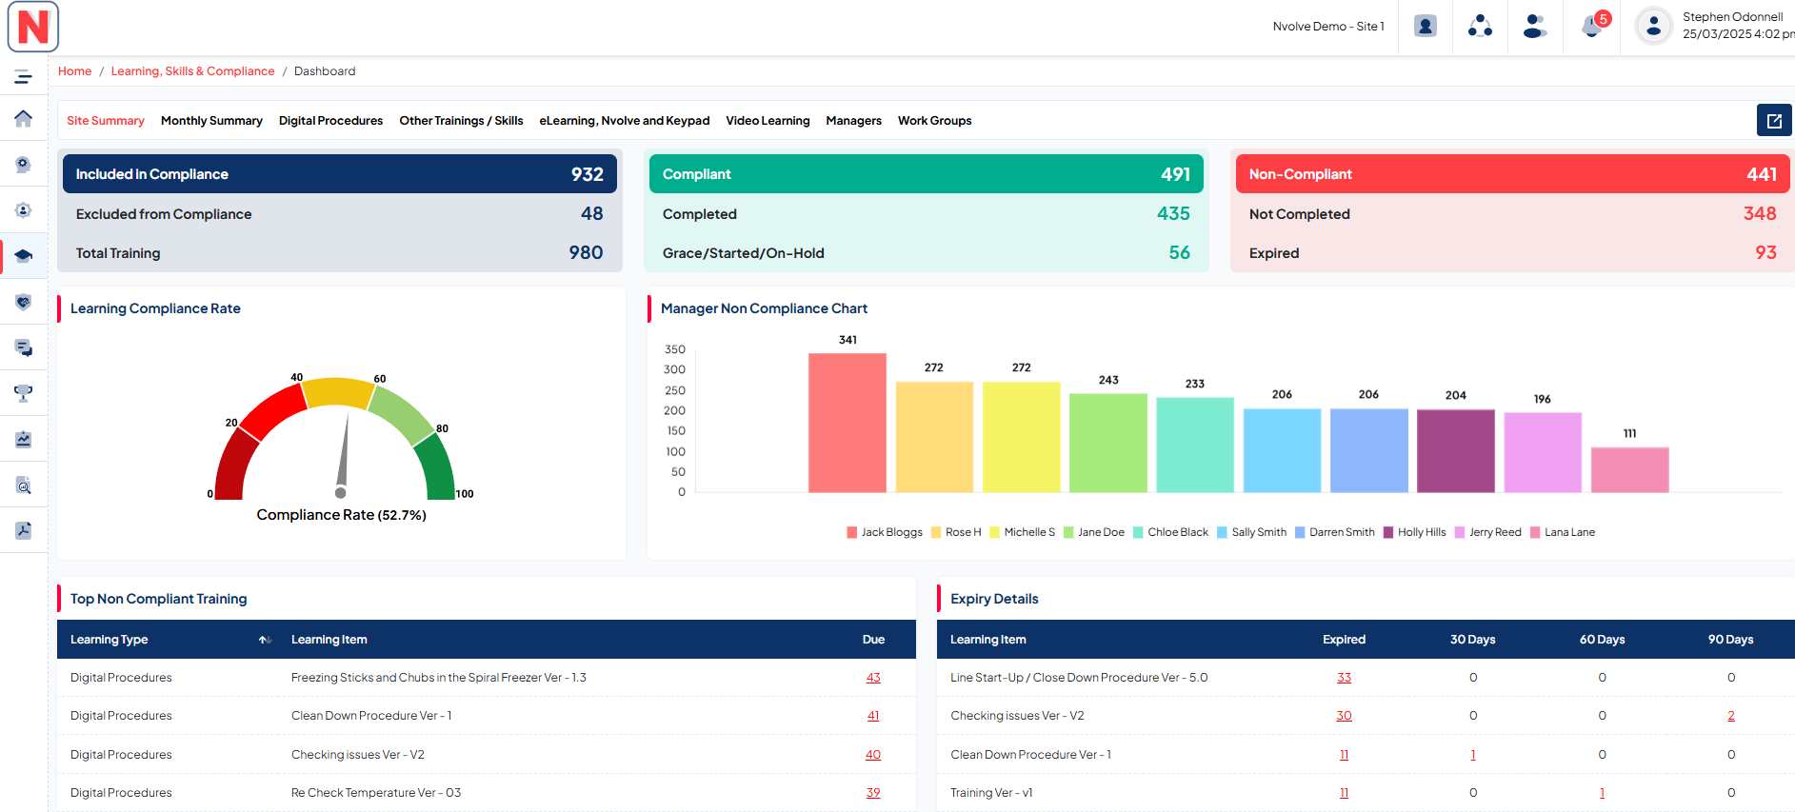Open the trophy sidebar icon
This screenshot has width=1795, height=812.
tap(24, 393)
